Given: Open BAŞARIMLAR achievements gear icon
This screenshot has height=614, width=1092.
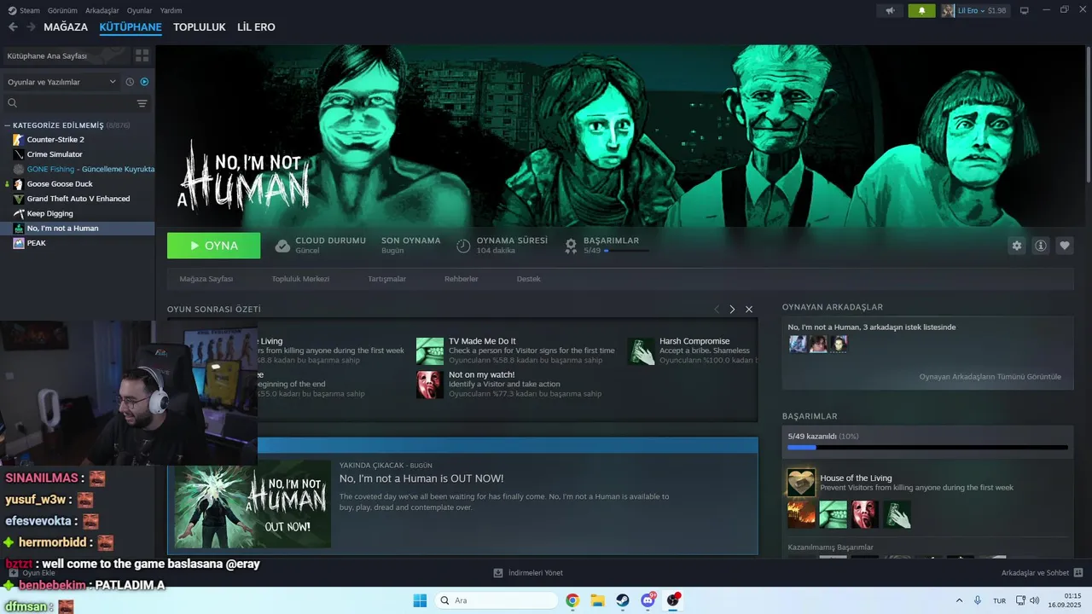Looking at the screenshot, I should (x=571, y=246).
